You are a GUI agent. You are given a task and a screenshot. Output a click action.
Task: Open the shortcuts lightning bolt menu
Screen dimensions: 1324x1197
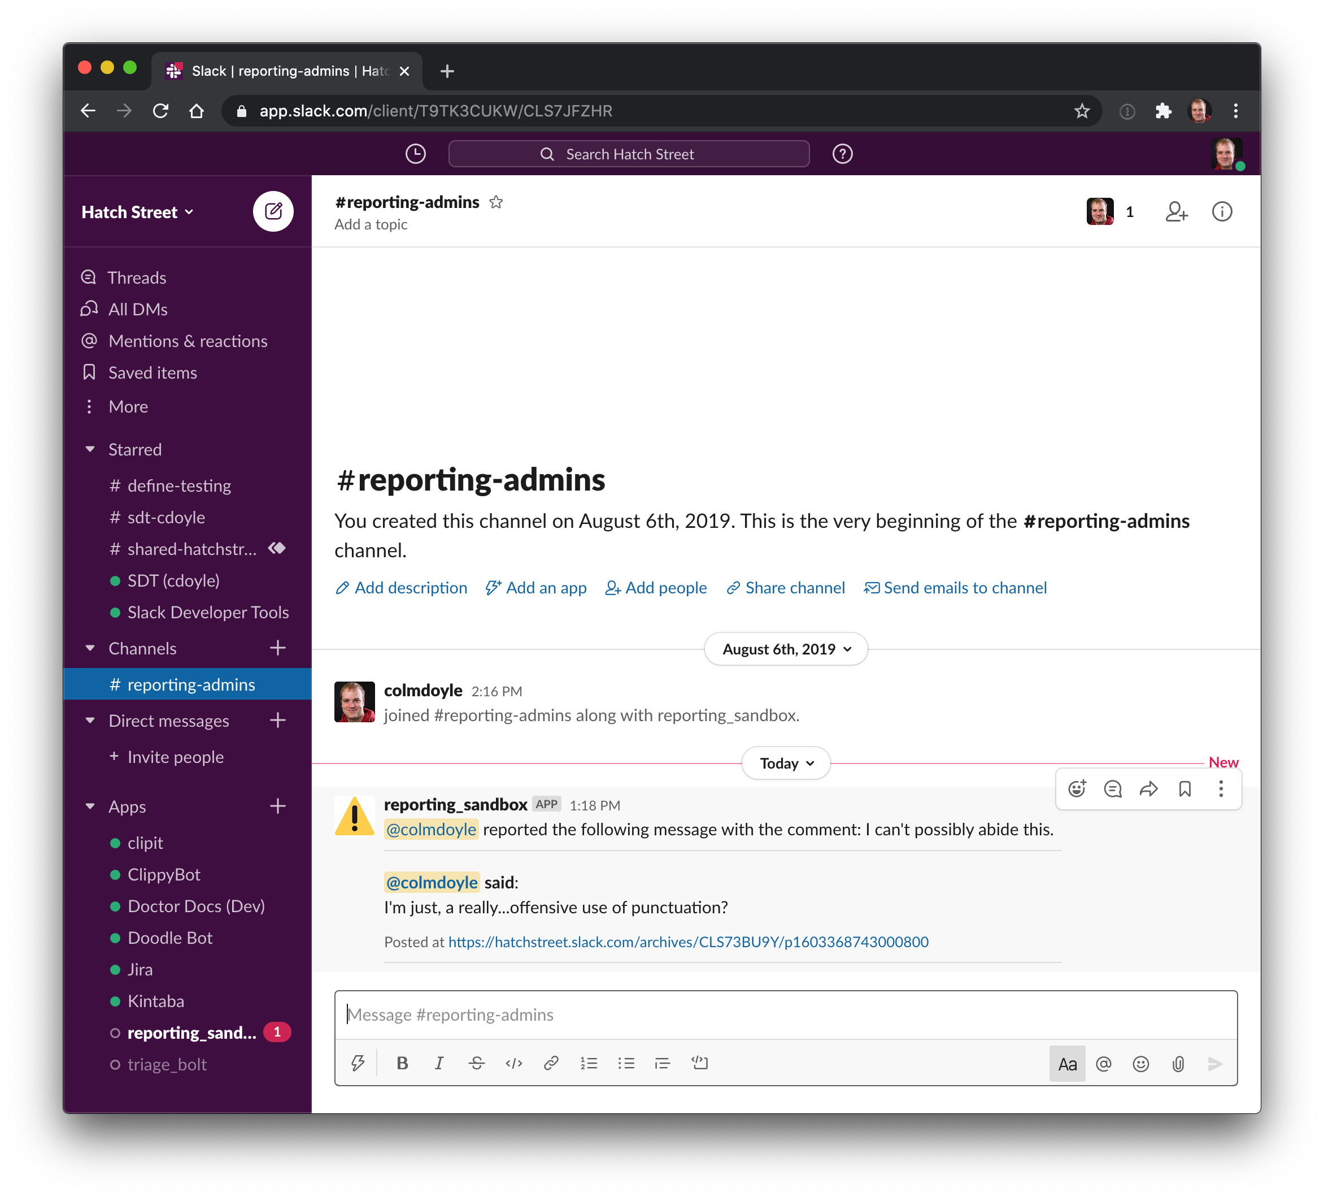point(358,1063)
